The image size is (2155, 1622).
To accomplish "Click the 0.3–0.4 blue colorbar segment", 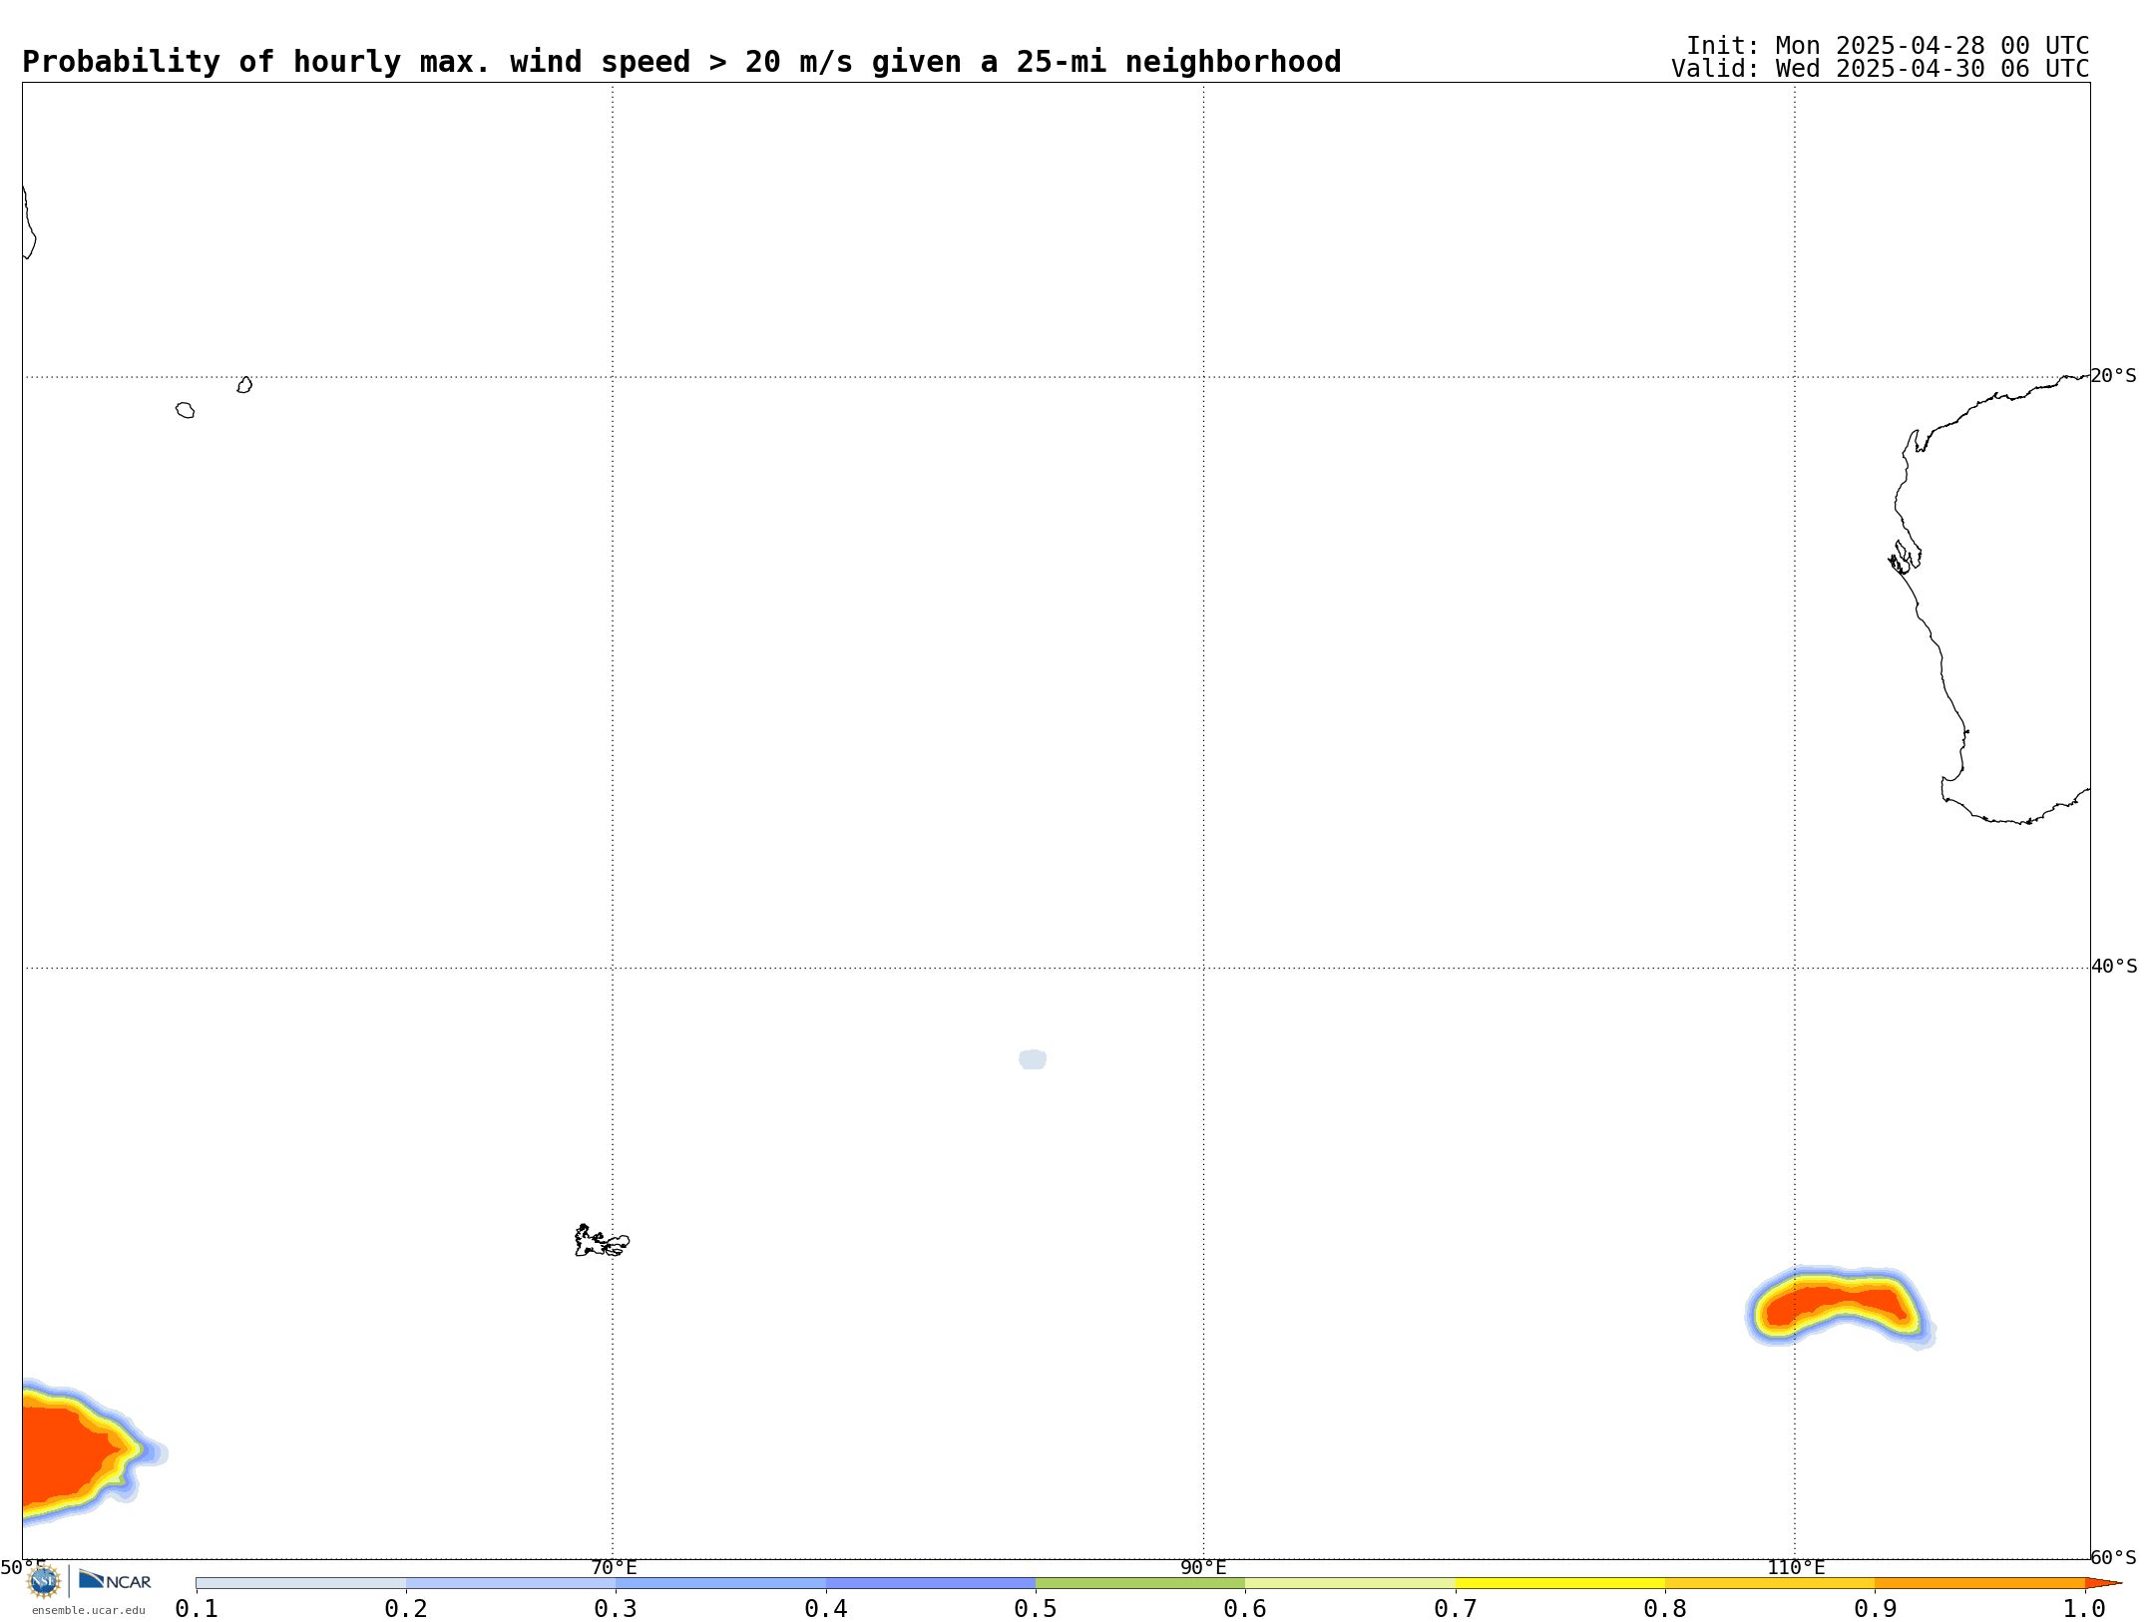I will coord(720,1583).
